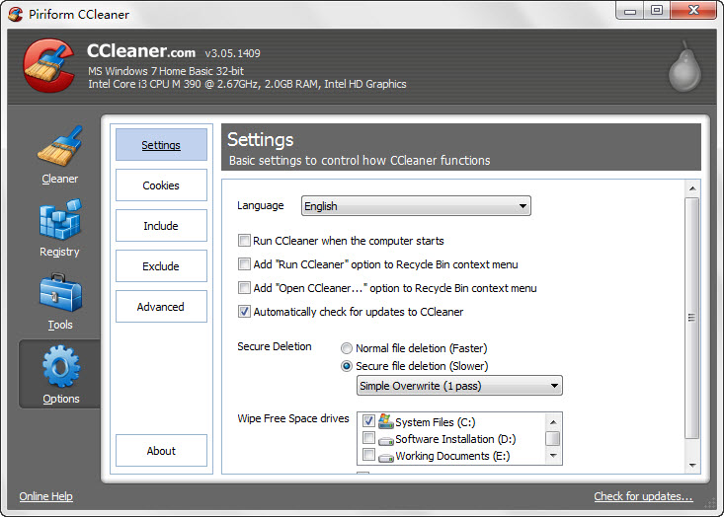724x517 pixels.
Task: Click the System Files (C:) drive icon
Action: pos(385,421)
